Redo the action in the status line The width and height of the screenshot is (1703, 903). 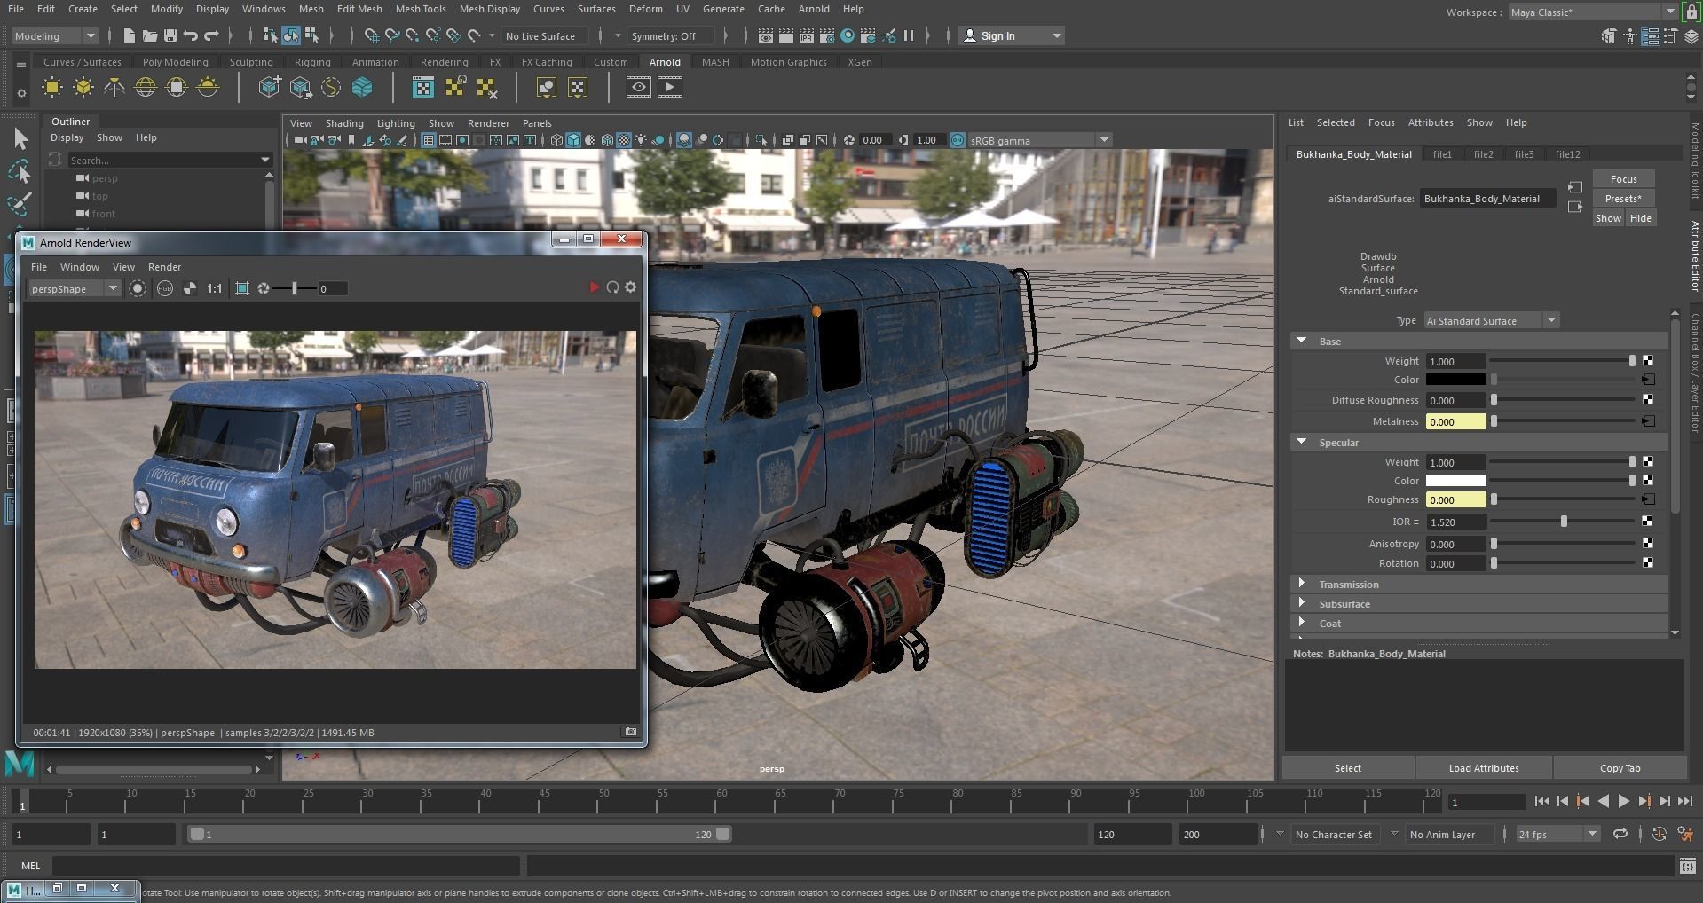tap(211, 36)
